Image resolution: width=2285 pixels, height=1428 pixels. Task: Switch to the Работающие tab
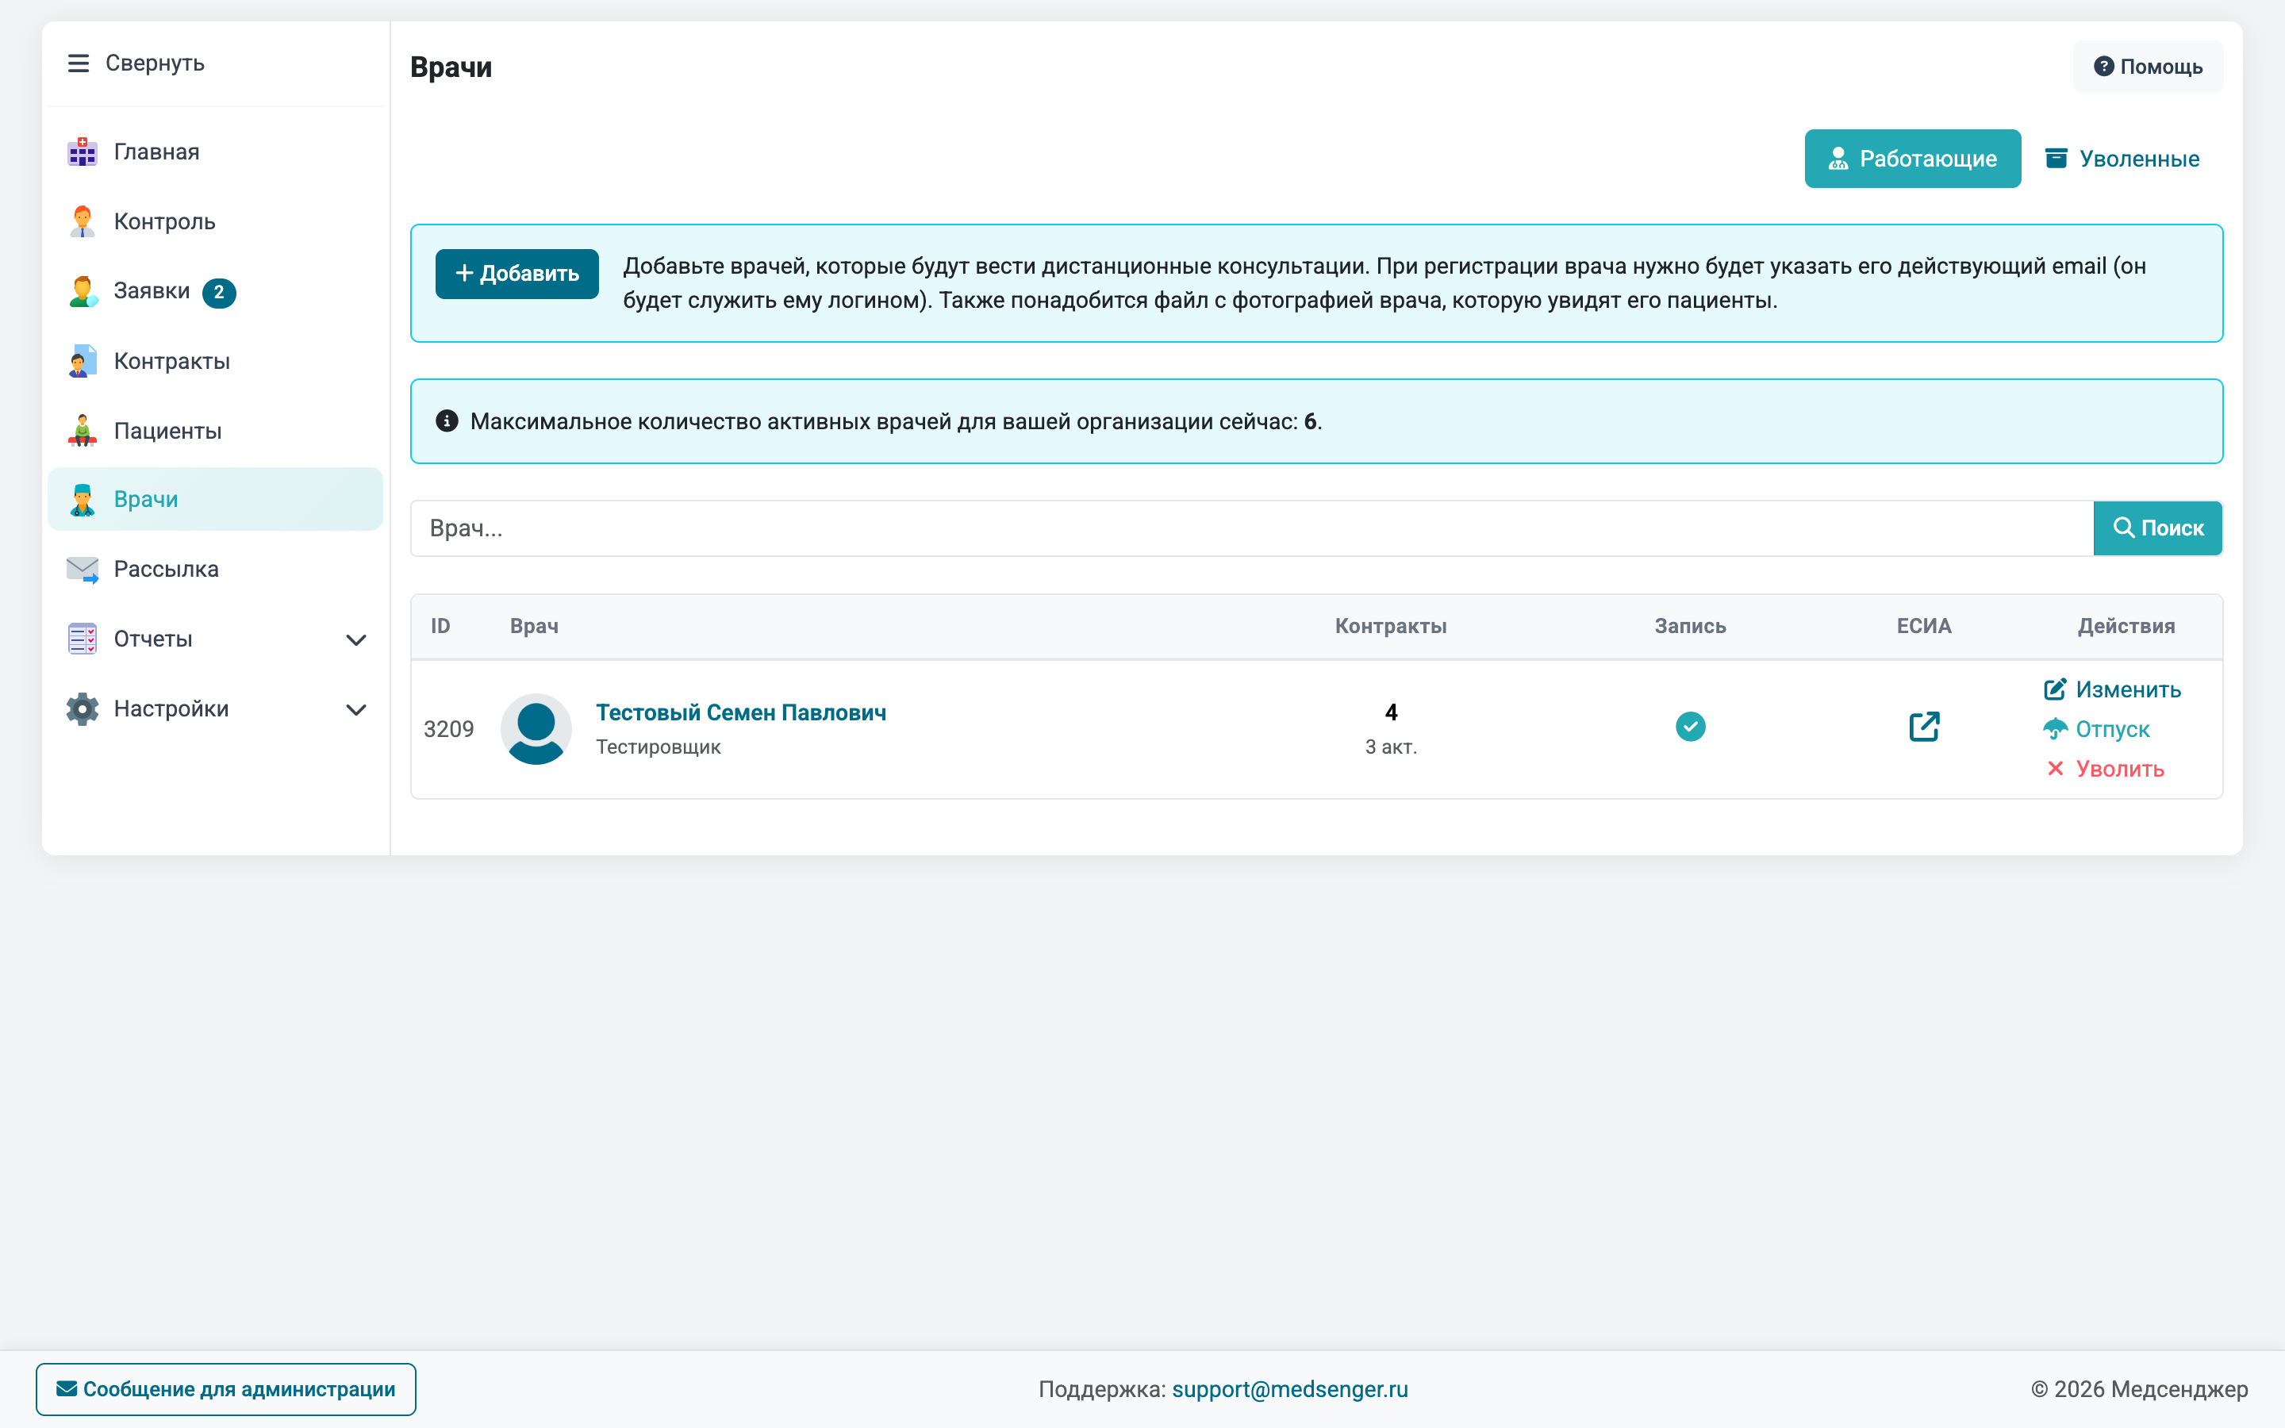point(1912,159)
